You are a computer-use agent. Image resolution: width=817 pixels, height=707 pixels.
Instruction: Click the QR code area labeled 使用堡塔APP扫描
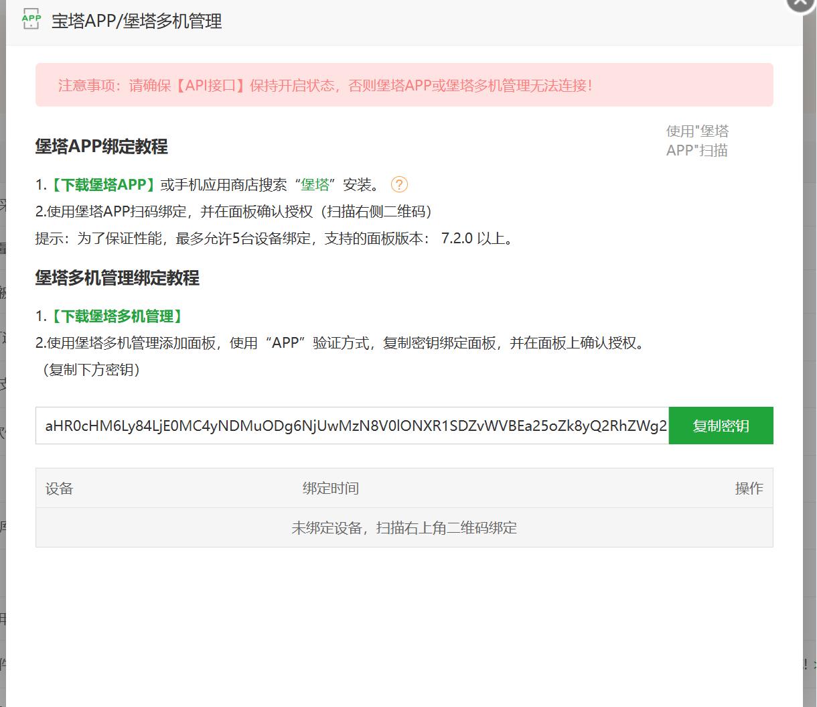pyautogui.click(x=697, y=138)
